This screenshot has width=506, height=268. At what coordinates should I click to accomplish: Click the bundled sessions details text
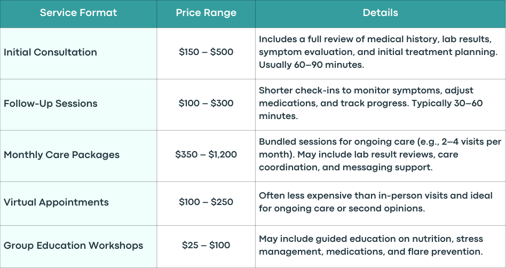pyautogui.click(x=380, y=155)
